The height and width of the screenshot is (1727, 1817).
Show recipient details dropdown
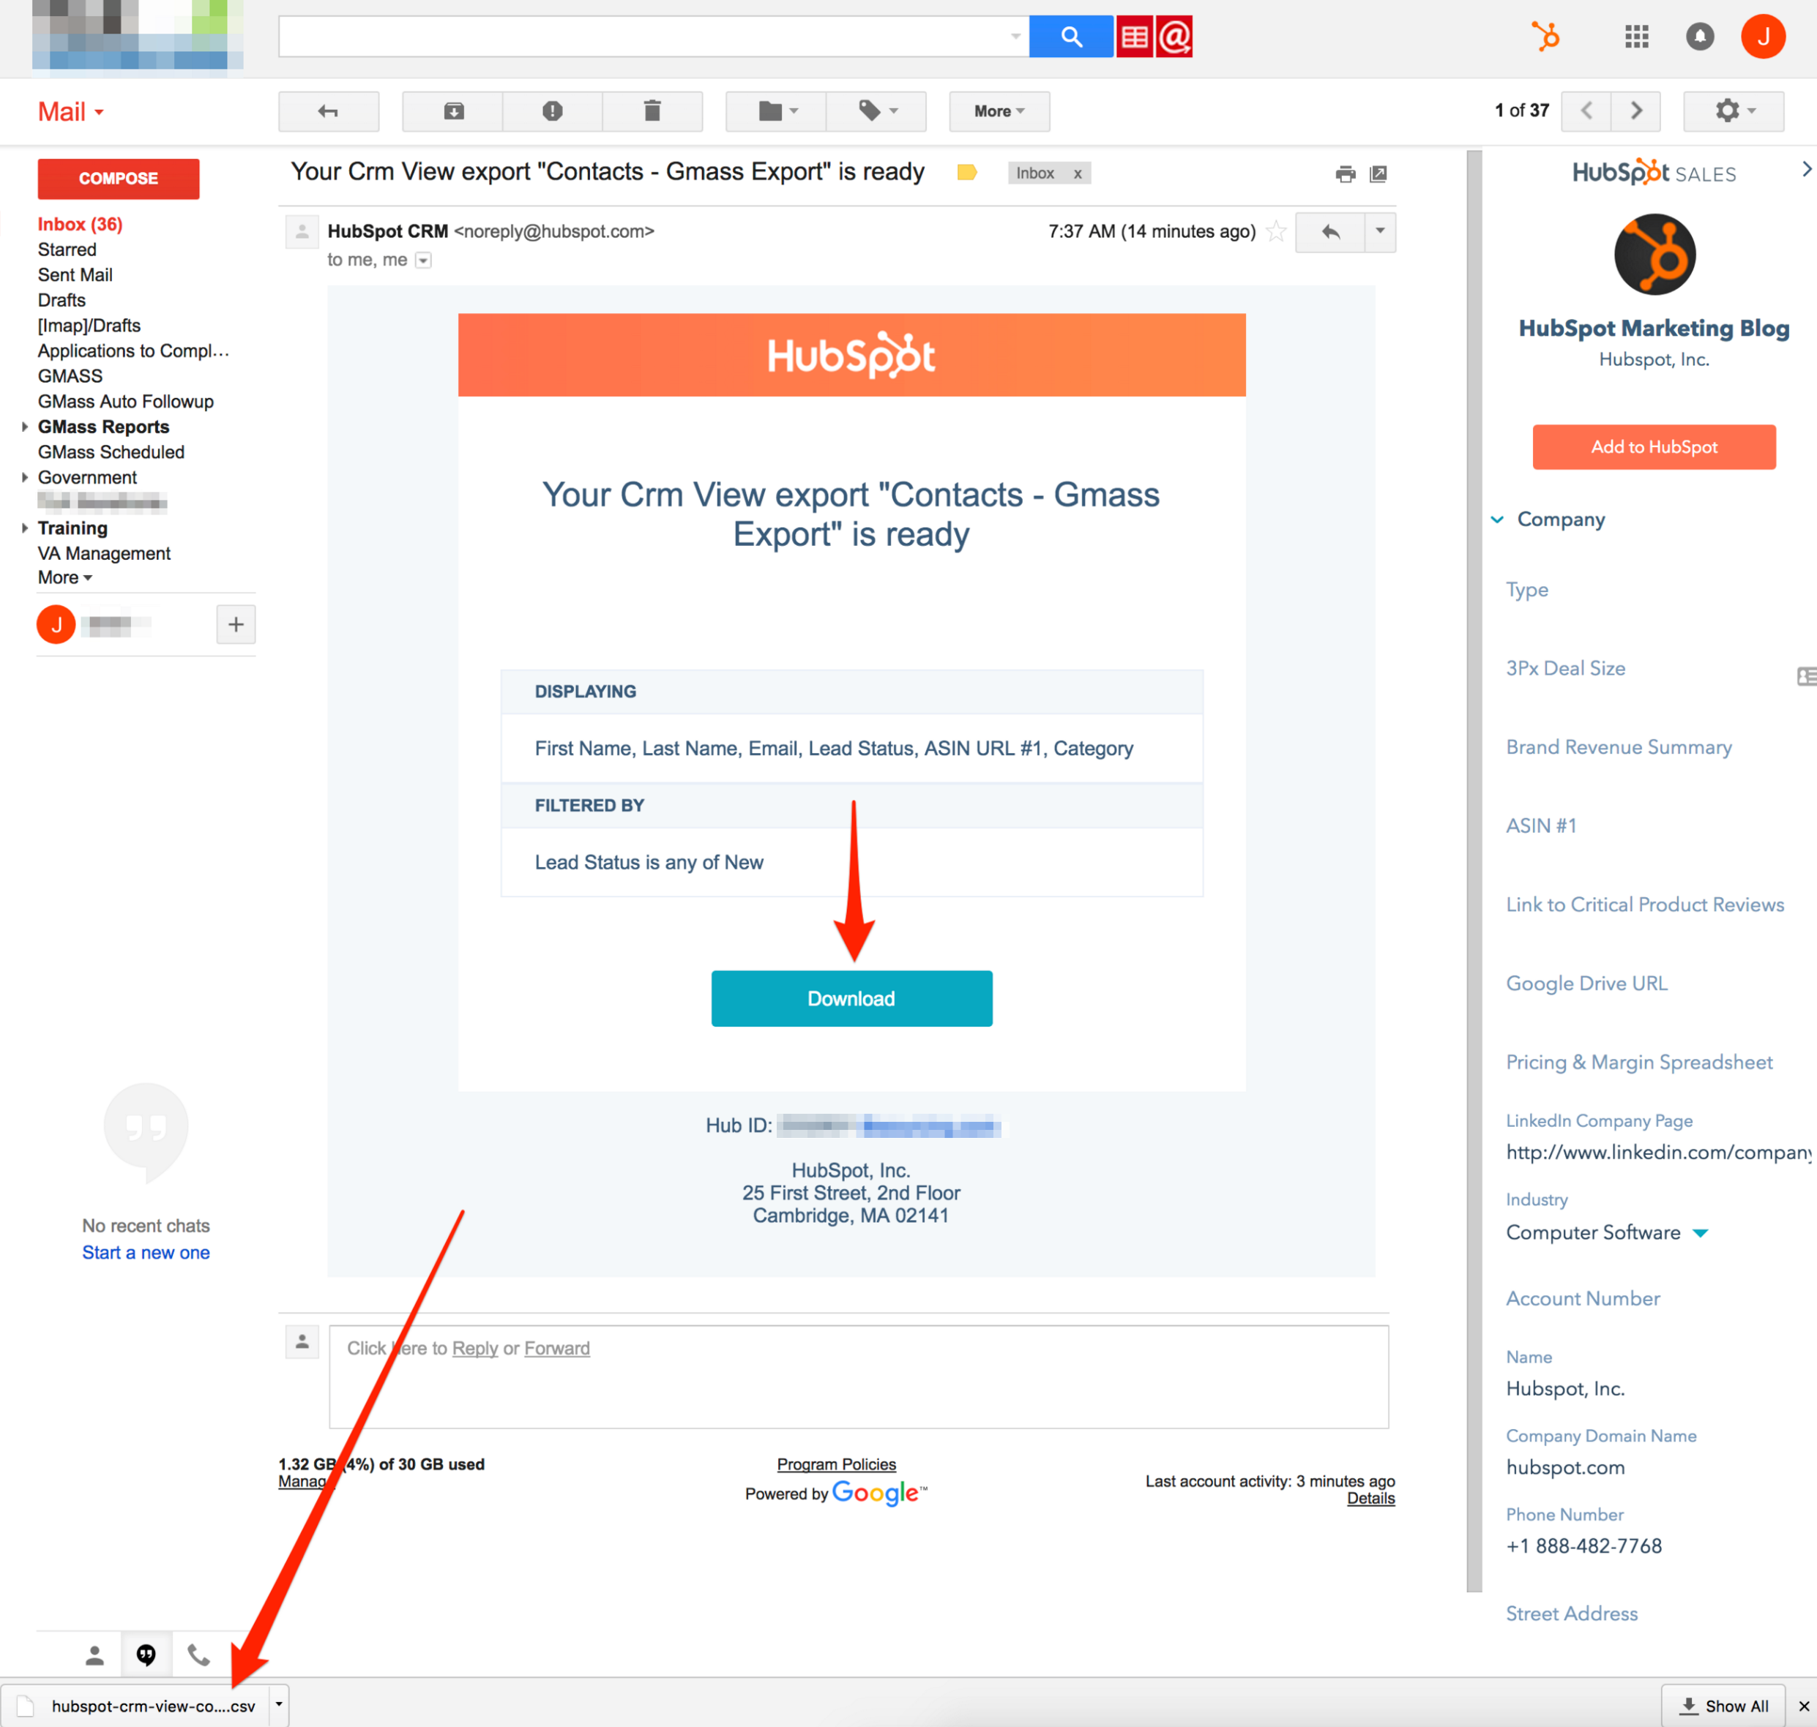click(422, 261)
